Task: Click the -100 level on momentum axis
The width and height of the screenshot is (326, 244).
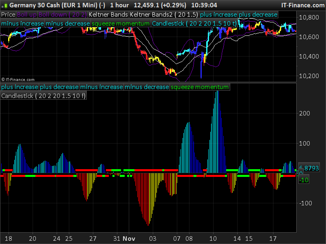Action: (305, 203)
